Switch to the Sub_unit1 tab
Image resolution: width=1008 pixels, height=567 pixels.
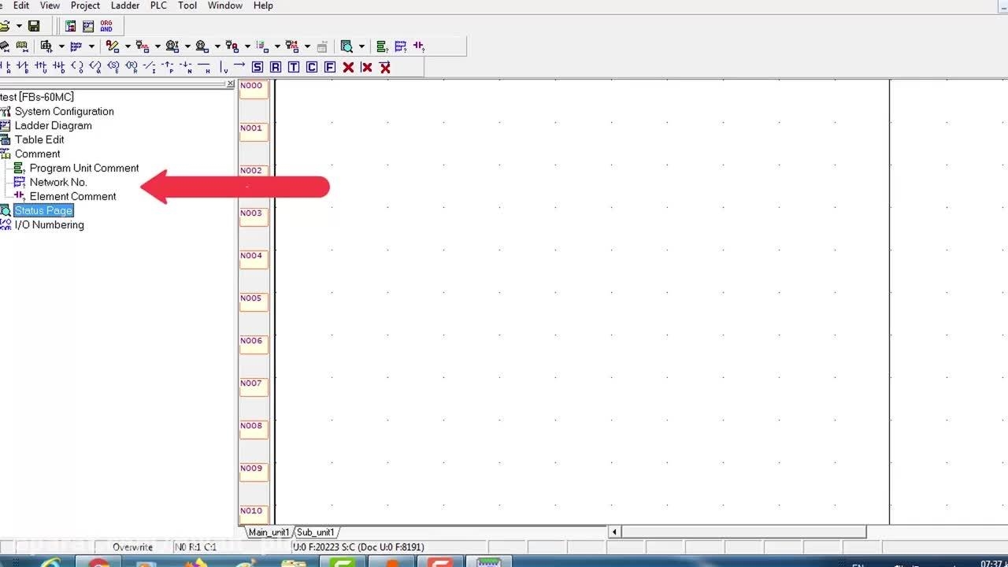(x=316, y=532)
